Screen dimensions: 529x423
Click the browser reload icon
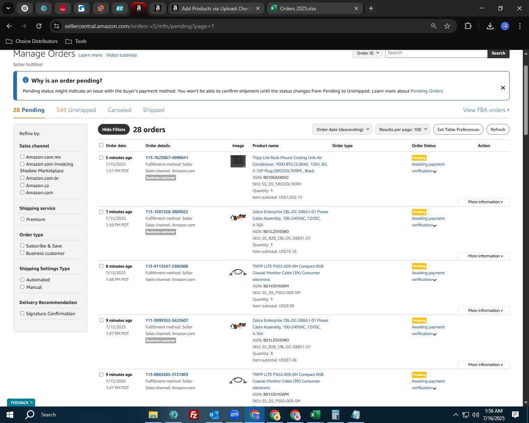(x=39, y=26)
